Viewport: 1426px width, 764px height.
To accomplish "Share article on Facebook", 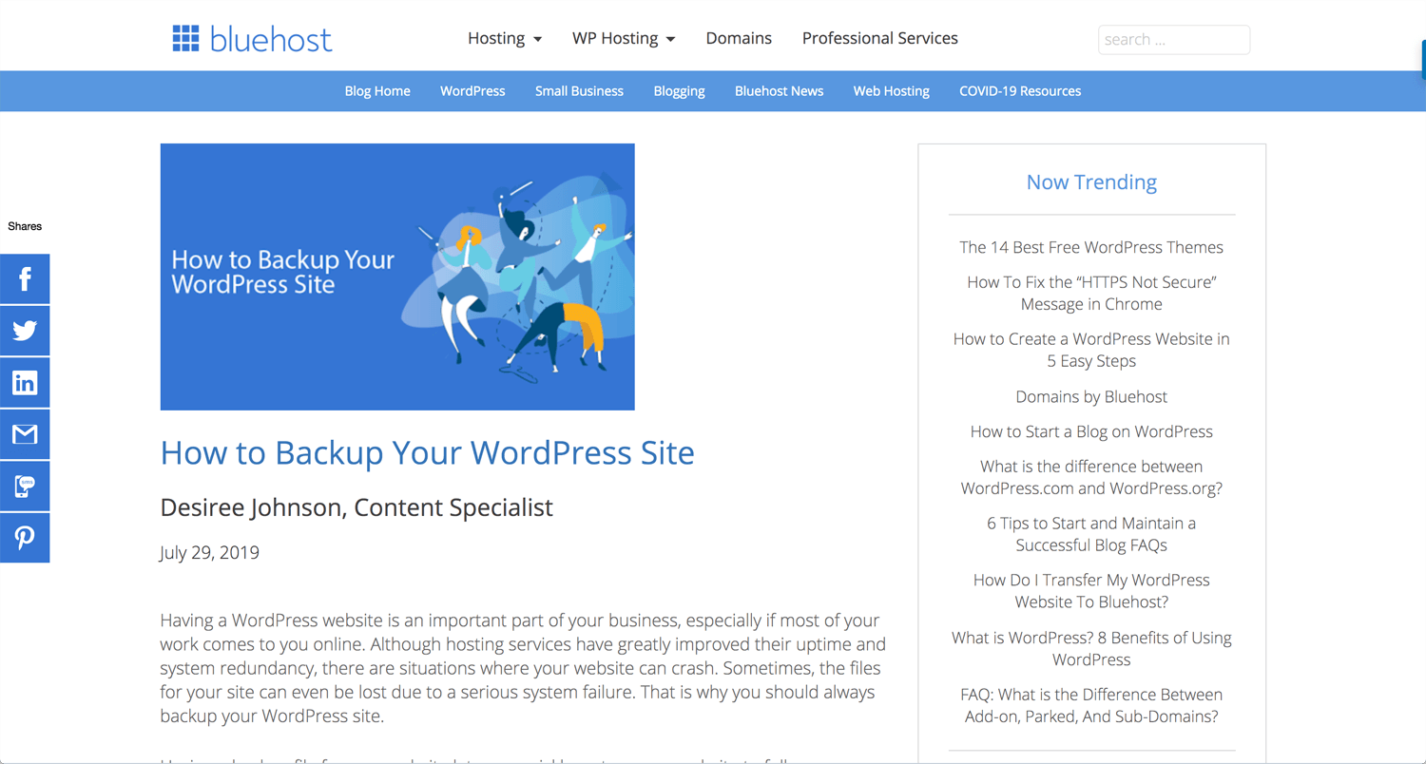I will (x=25, y=278).
